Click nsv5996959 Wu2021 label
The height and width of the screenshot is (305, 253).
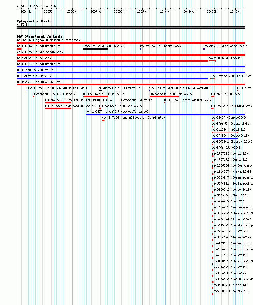(x=228, y=202)
